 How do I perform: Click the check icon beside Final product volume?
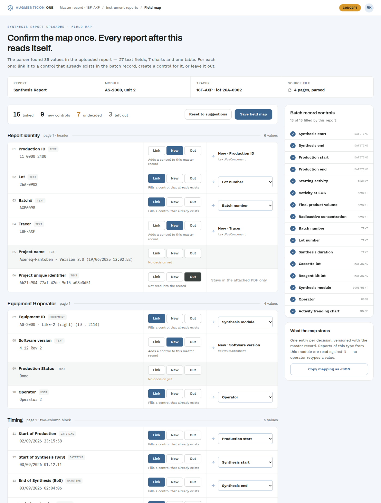tap(293, 205)
